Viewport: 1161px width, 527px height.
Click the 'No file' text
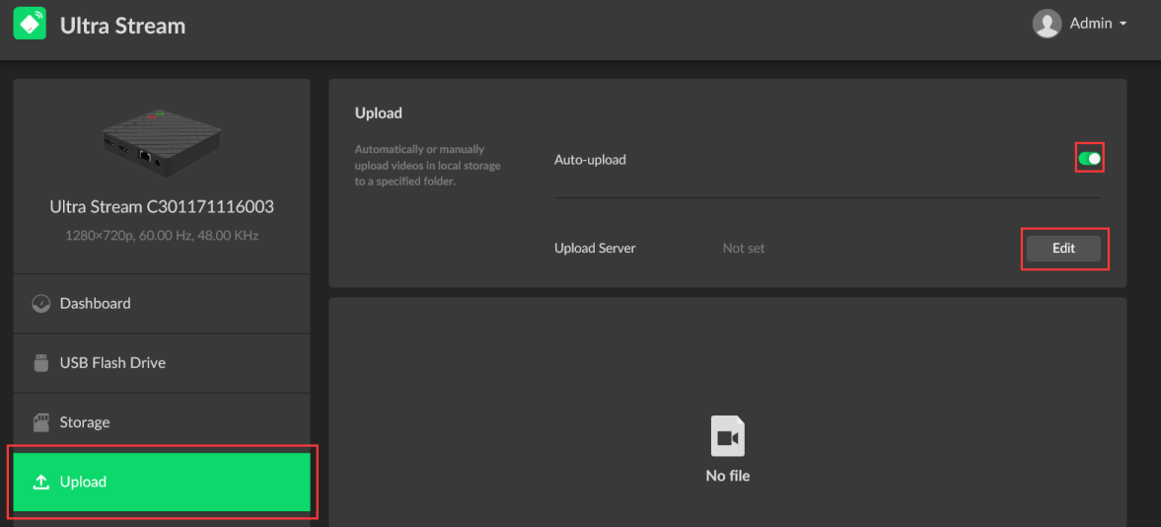728,476
